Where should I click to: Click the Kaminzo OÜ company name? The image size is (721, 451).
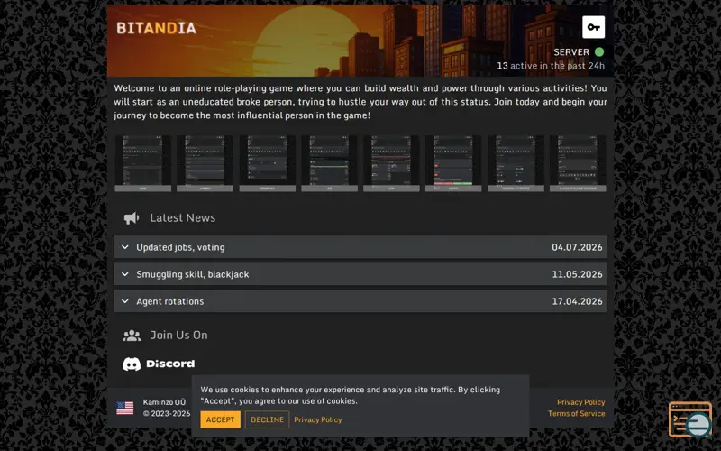point(164,402)
